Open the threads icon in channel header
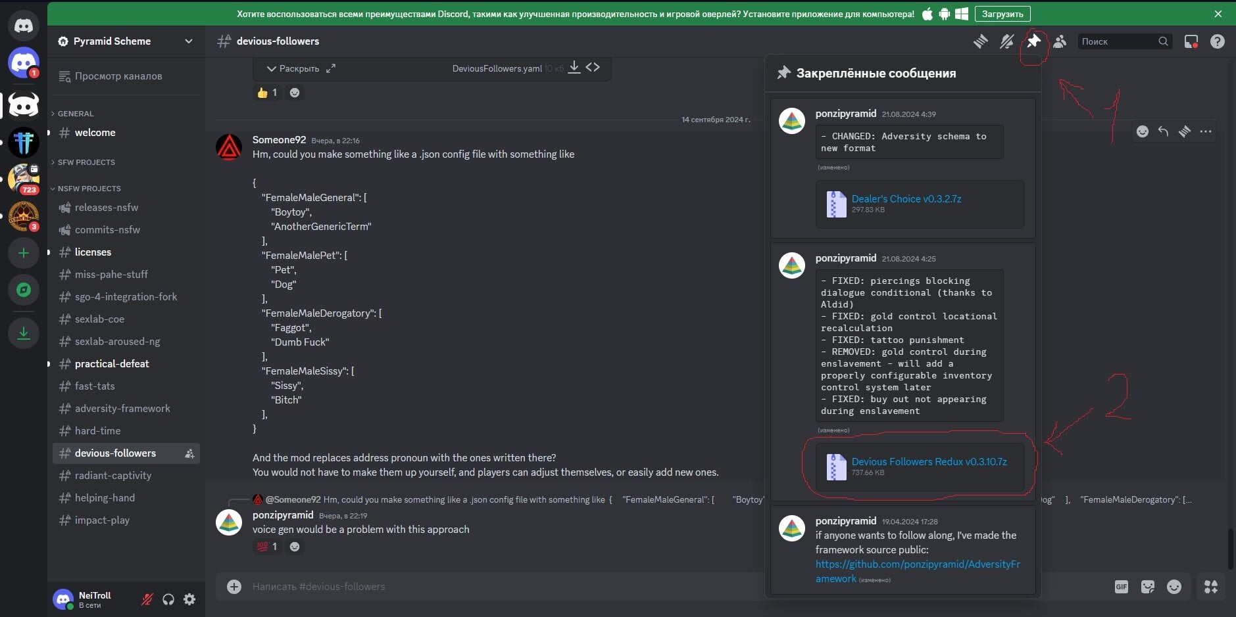Viewport: 1236px width, 617px height. (980, 41)
